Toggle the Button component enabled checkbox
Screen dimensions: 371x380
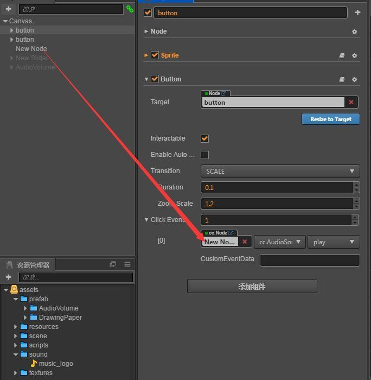(155, 79)
